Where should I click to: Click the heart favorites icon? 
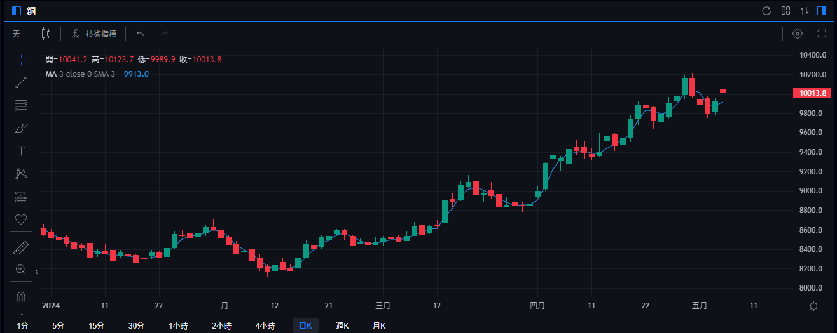[x=21, y=219]
